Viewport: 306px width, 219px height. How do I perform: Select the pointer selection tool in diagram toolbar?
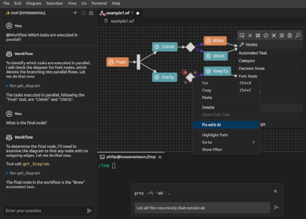[242, 35]
